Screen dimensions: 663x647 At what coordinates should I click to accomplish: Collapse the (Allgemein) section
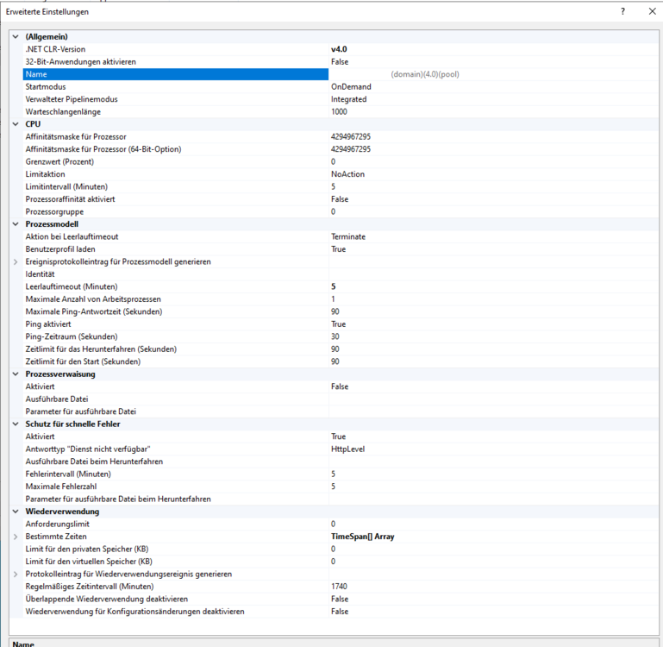click(16, 37)
